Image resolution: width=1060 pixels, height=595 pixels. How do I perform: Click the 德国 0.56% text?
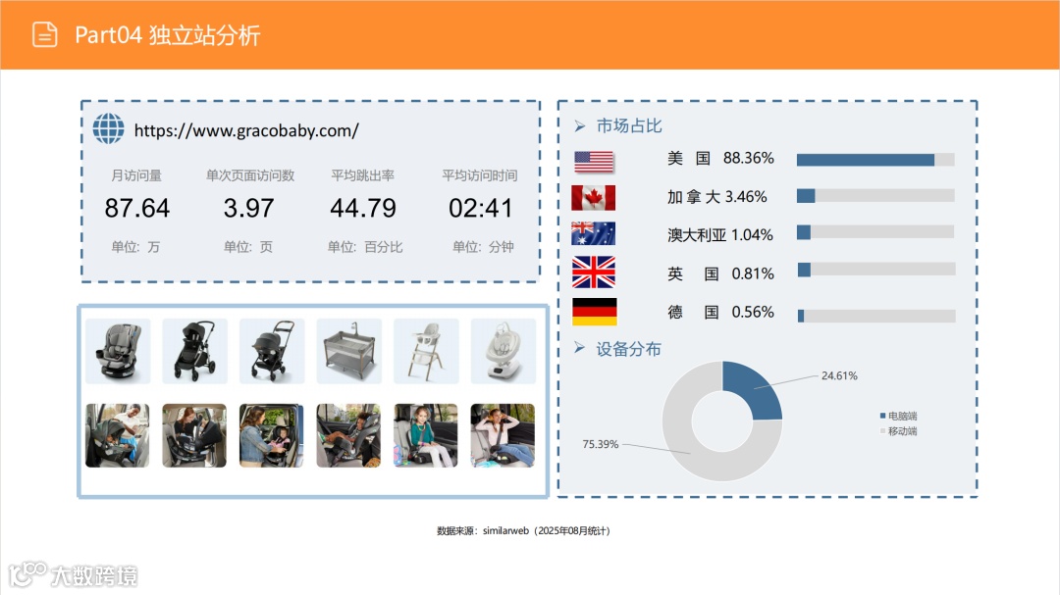click(720, 312)
